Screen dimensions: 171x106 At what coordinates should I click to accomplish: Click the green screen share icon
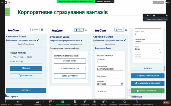[63, 102]
